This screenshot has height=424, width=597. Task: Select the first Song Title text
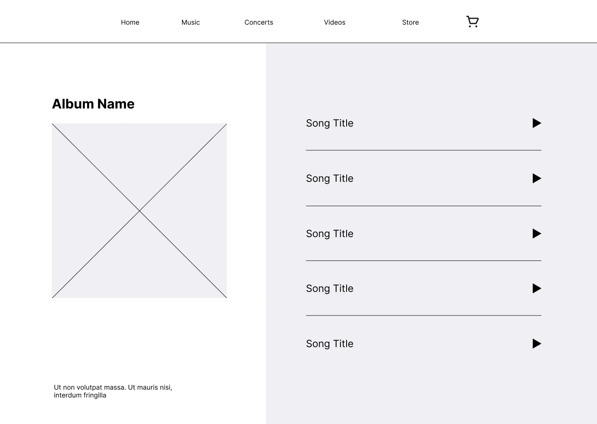click(330, 123)
